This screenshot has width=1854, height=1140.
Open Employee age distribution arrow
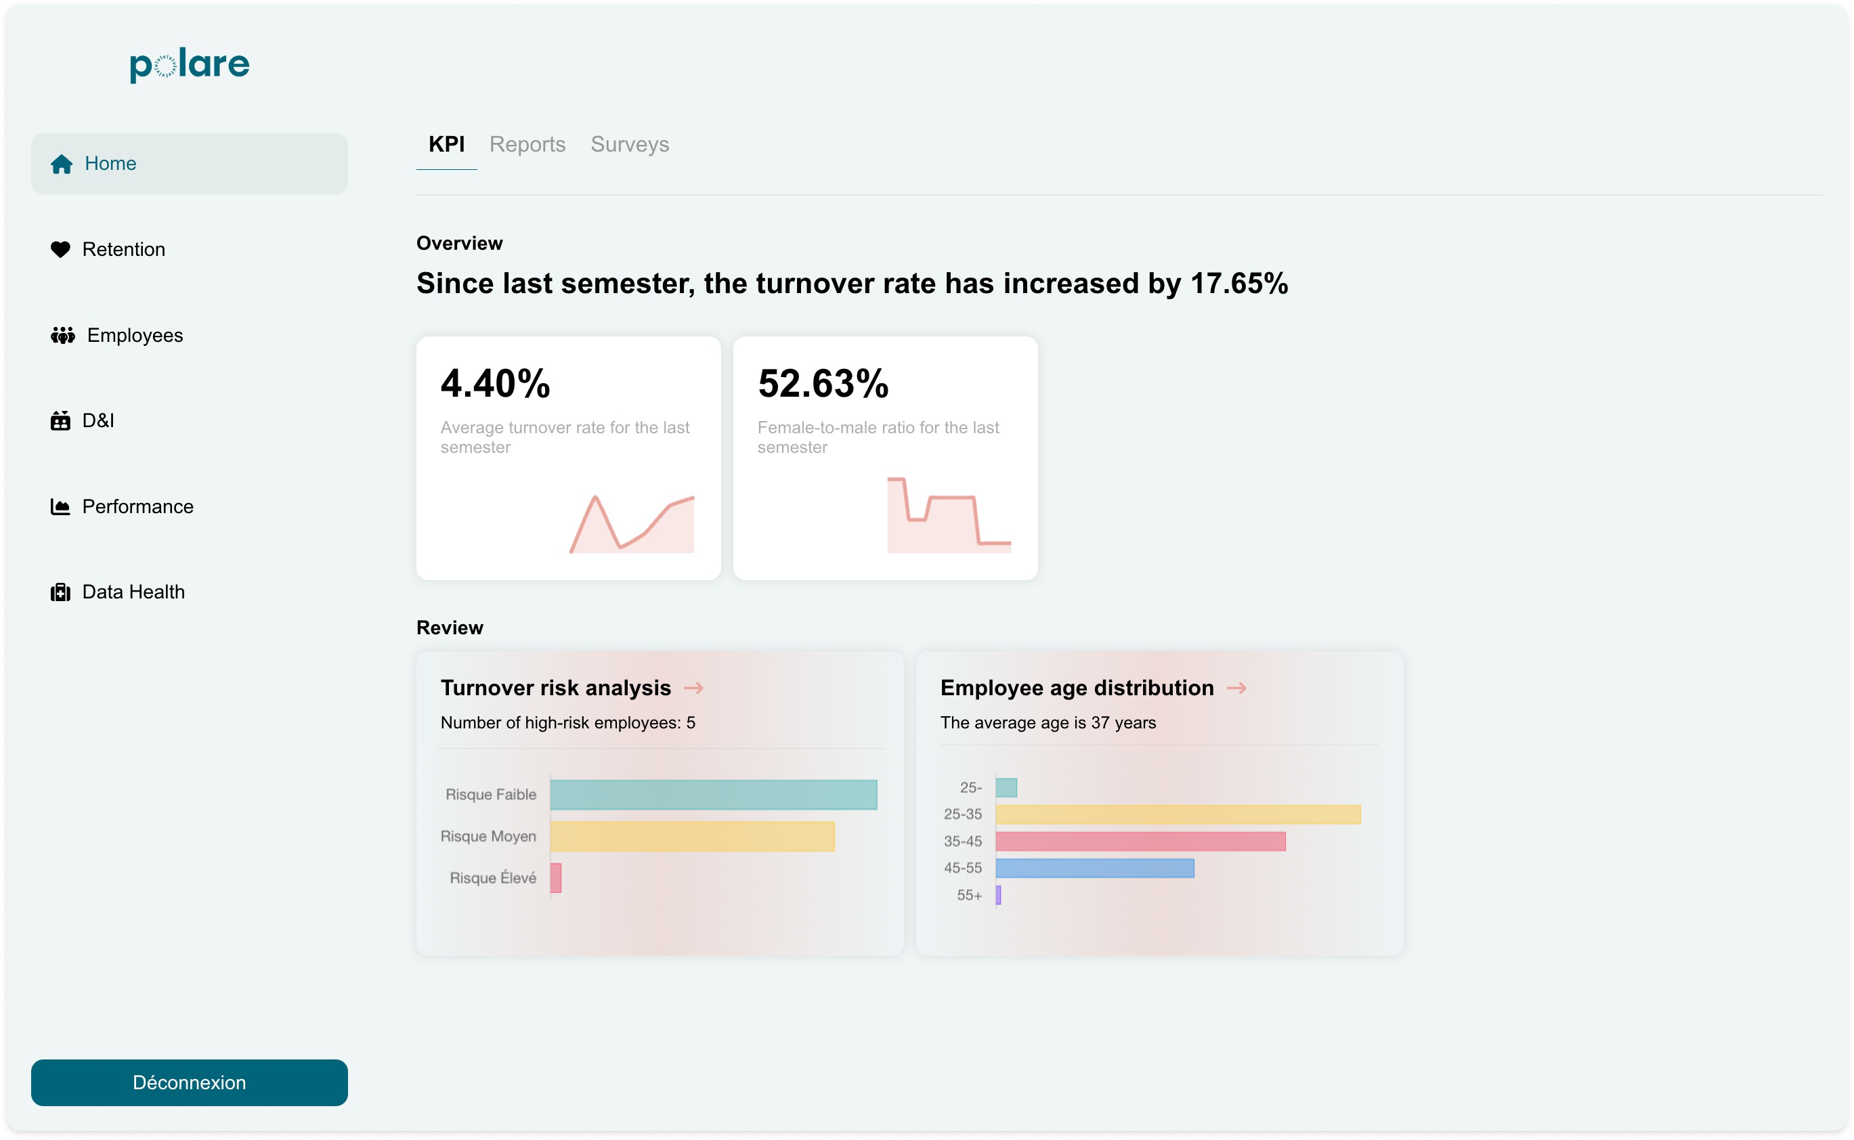(1236, 688)
